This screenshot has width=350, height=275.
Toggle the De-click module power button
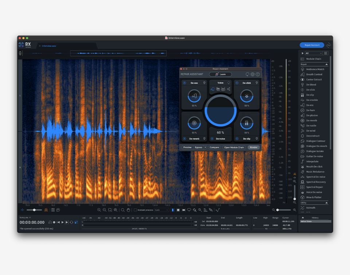(237, 83)
